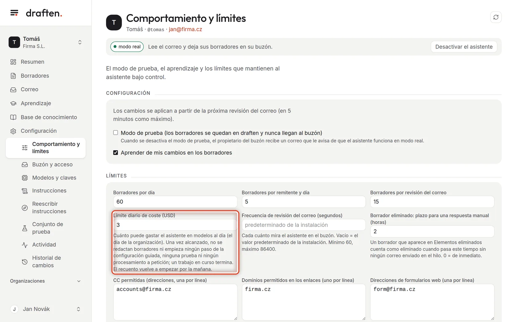Click the Historial de cambios clock icon

[25, 262]
